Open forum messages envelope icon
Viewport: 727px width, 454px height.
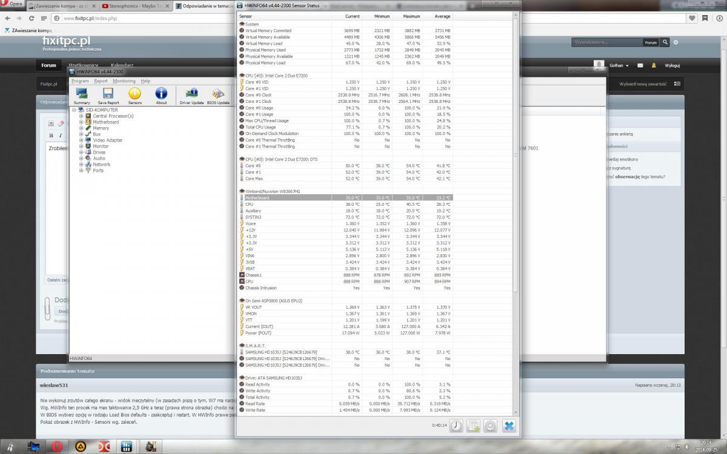640,65
